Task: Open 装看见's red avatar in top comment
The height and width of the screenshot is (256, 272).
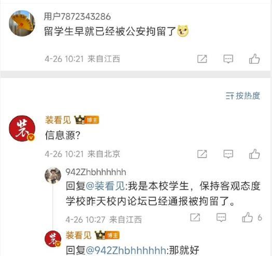Action: coord(22,129)
